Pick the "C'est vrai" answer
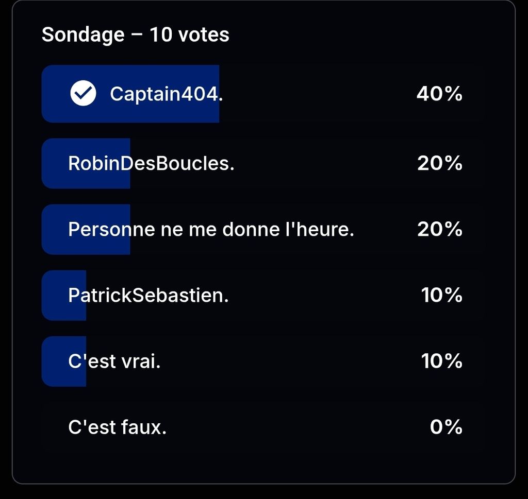Image resolution: width=528 pixels, height=499 pixels. pos(114,362)
